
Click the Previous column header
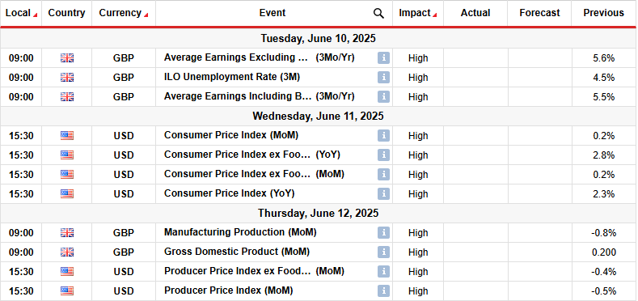tap(604, 13)
